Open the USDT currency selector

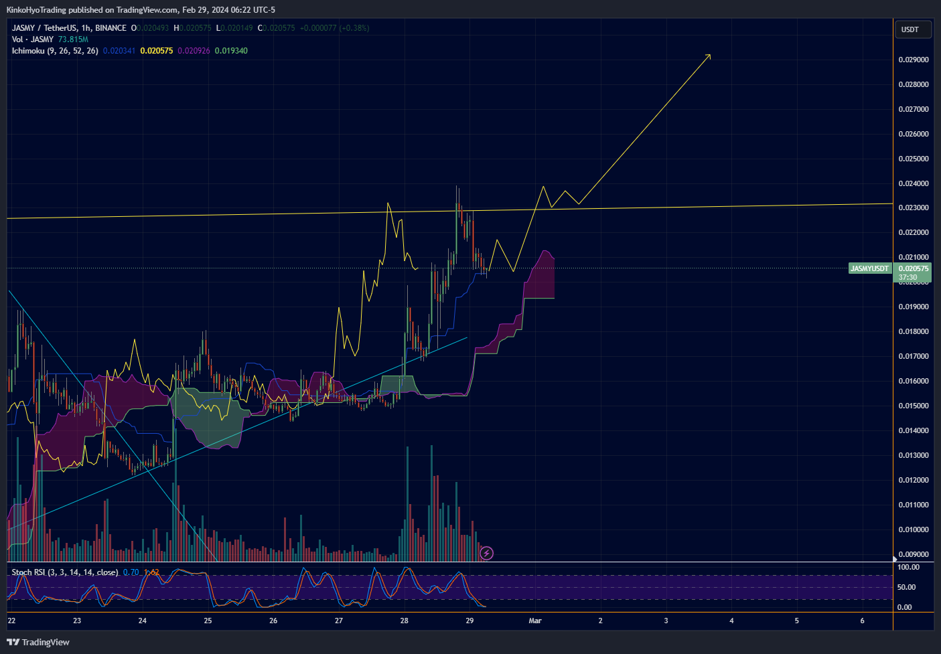coord(912,29)
